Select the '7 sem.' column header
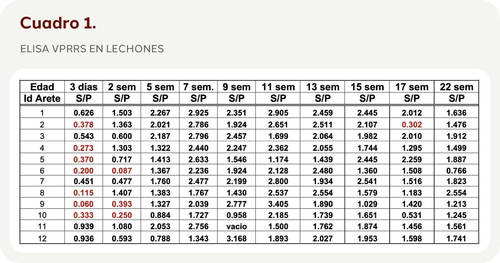 (x=198, y=87)
